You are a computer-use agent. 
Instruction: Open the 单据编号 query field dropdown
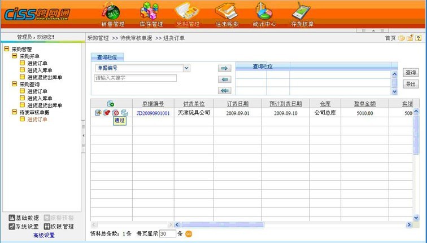click(x=187, y=68)
